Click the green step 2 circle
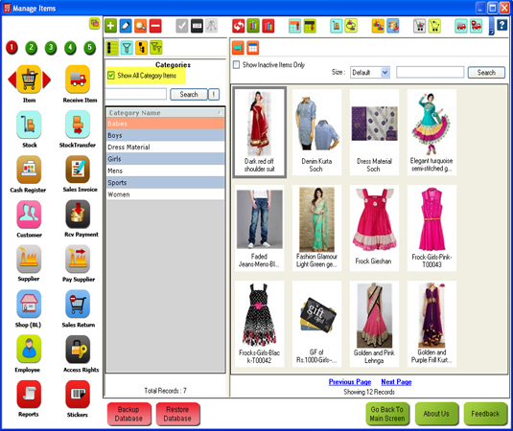 point(31,48)
